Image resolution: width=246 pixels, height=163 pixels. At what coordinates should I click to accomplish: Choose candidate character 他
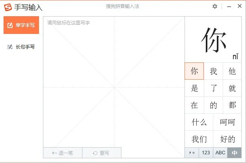coord(232,71)
